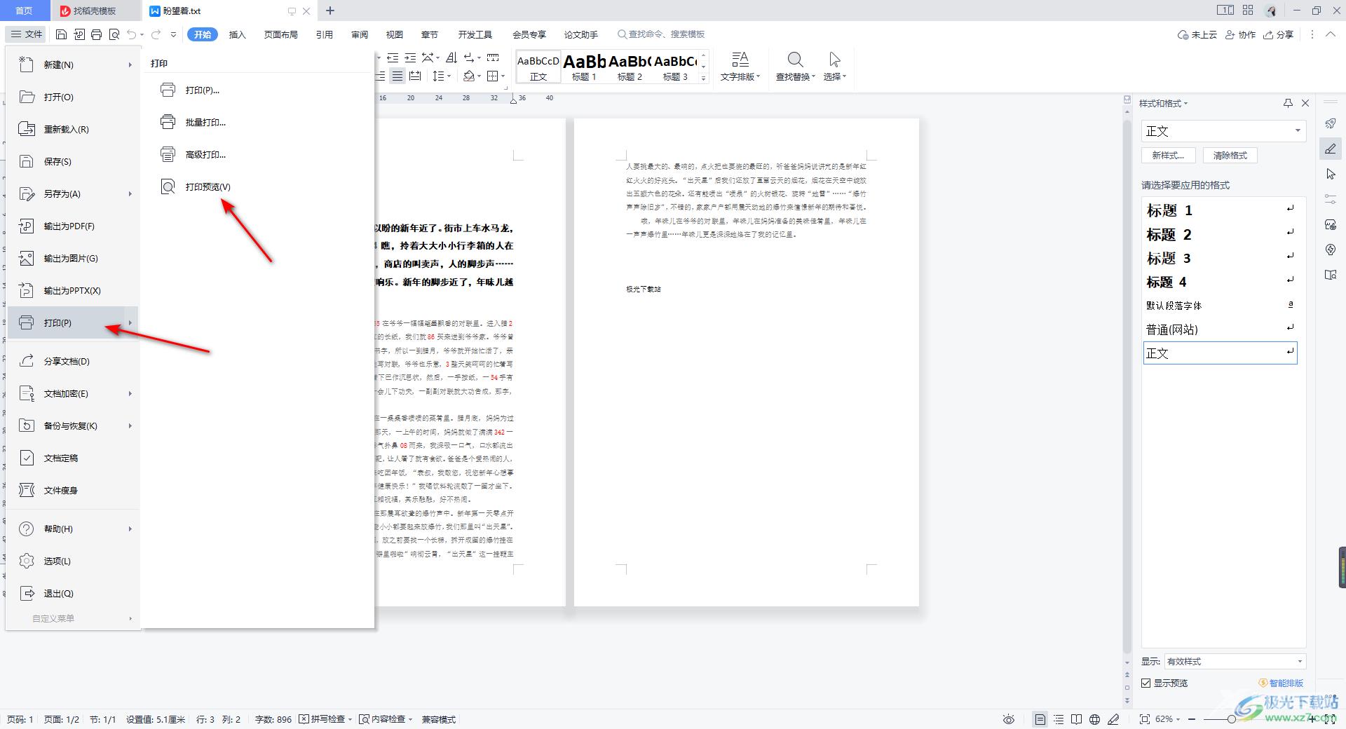Click the zoom slider handle

coord(1232,719)
